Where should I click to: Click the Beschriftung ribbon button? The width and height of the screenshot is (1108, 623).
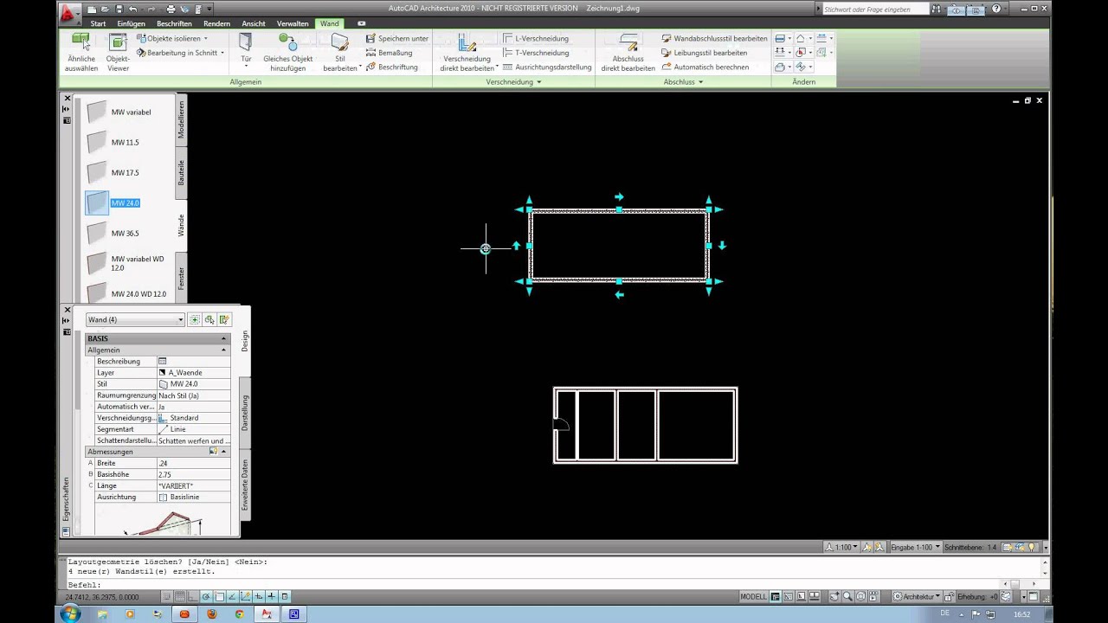[391, 67]
